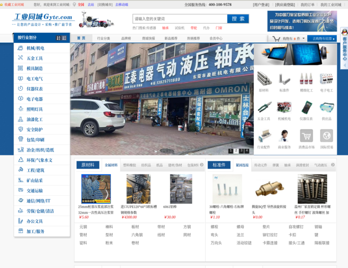Select the 塑料橡胶 materials tab
Viewport: 348px width, 268px height.
click(130, 165)
